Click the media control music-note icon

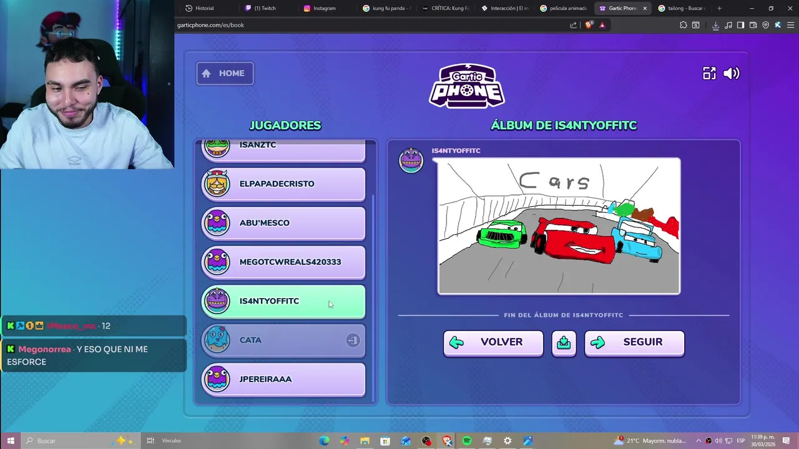(x=728, y=25)
